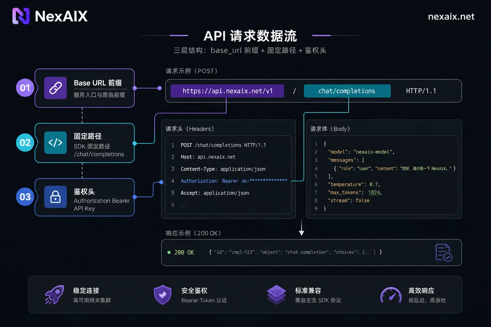Click the 请求示例 (POST) label
Screen dimensions: 491x327
click(192, 71)
